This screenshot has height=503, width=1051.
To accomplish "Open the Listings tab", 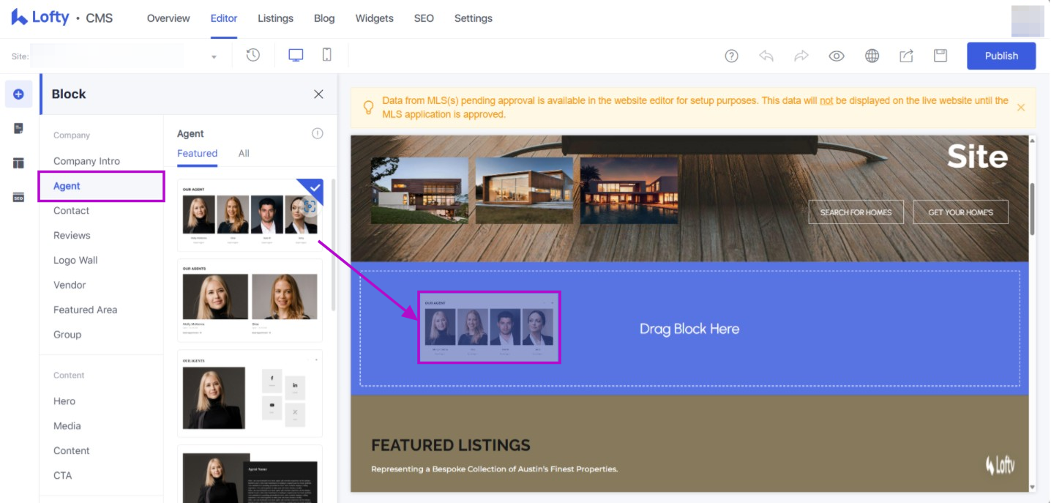I will (x=275, y=18).
